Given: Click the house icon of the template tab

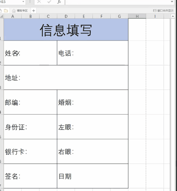Looking at the screenshot, I should click(x=14, y=11).
